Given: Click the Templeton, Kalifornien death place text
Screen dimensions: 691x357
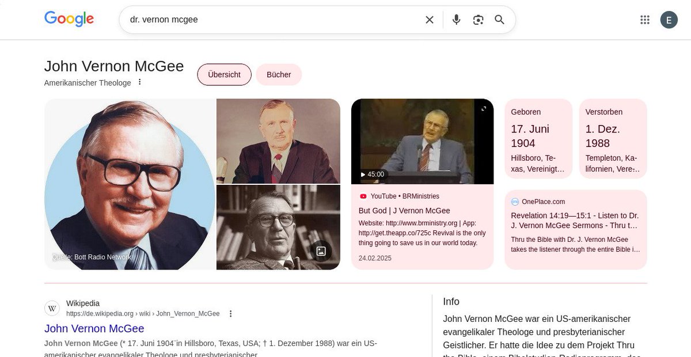Looking at the screenshot, I should (x=613, y=164).
